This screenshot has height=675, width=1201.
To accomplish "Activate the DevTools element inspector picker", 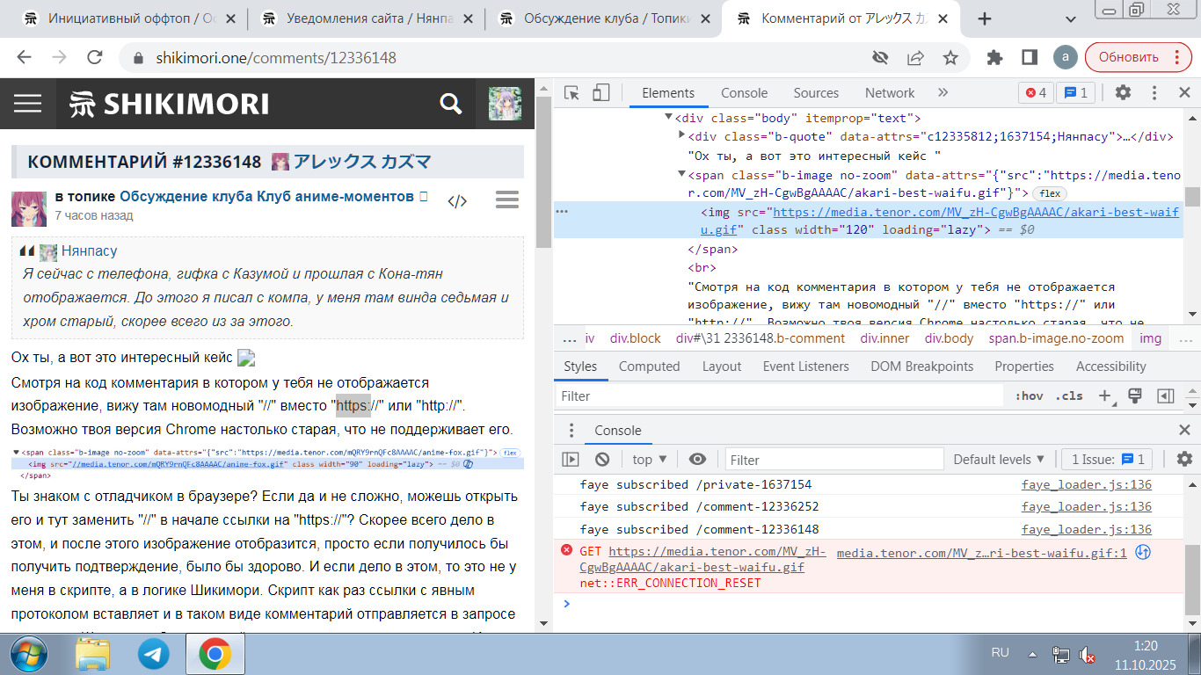I will pos(571,93).
